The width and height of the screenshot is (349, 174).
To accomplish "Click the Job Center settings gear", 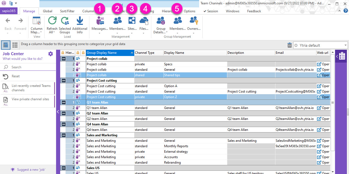I will [51, 54].
